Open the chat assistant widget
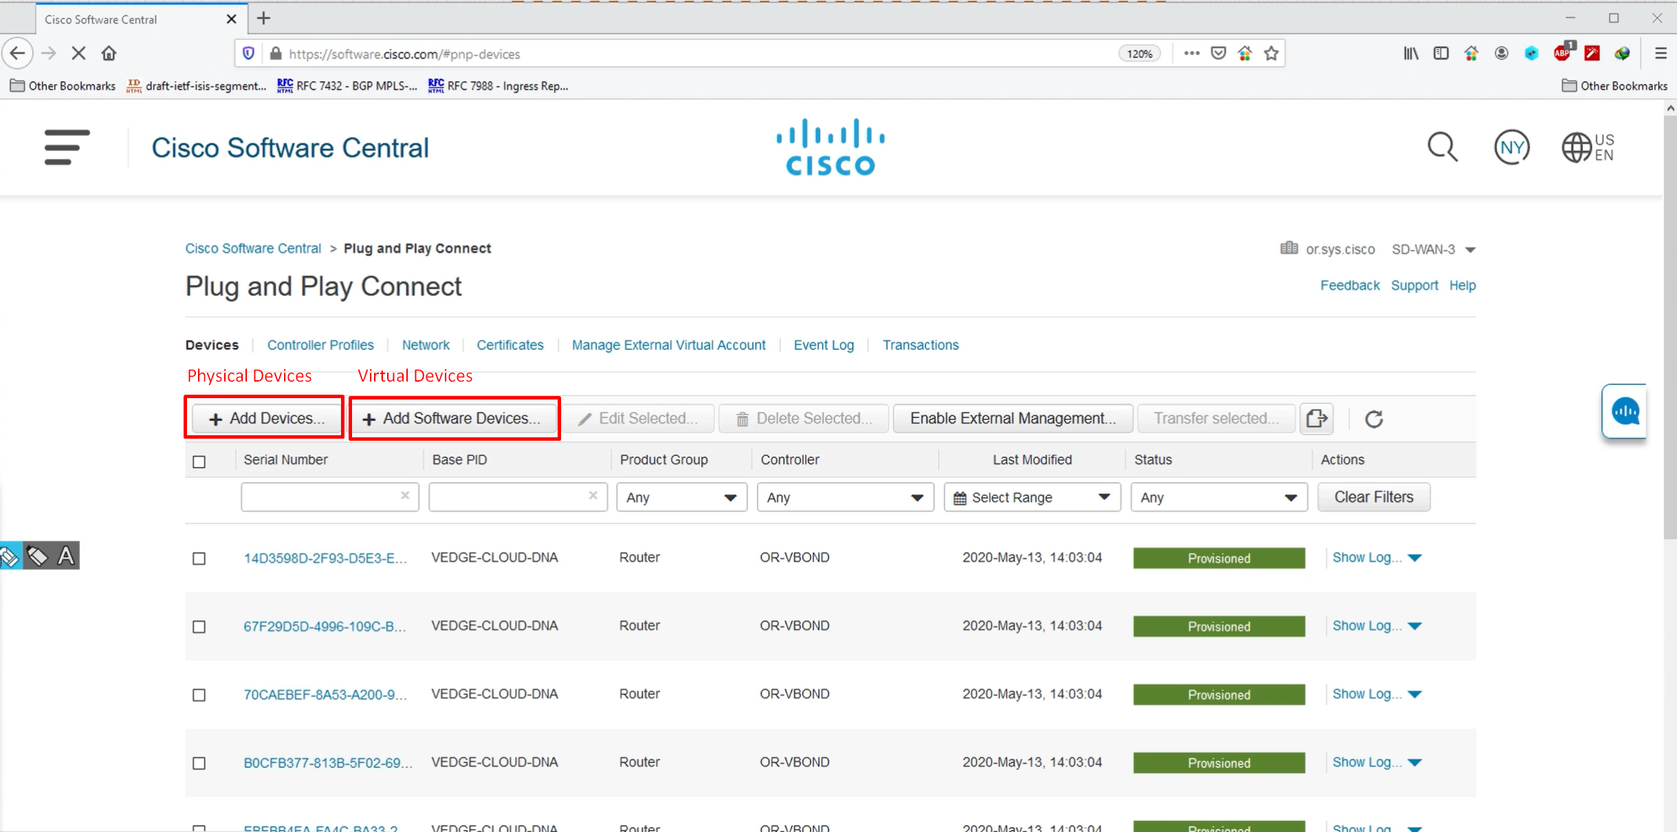The image size is (1677, 832). [x=1625, y=412]
